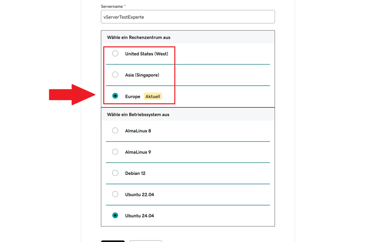
Task: Select the United States (West) radio button
Action: click(115, 54)
